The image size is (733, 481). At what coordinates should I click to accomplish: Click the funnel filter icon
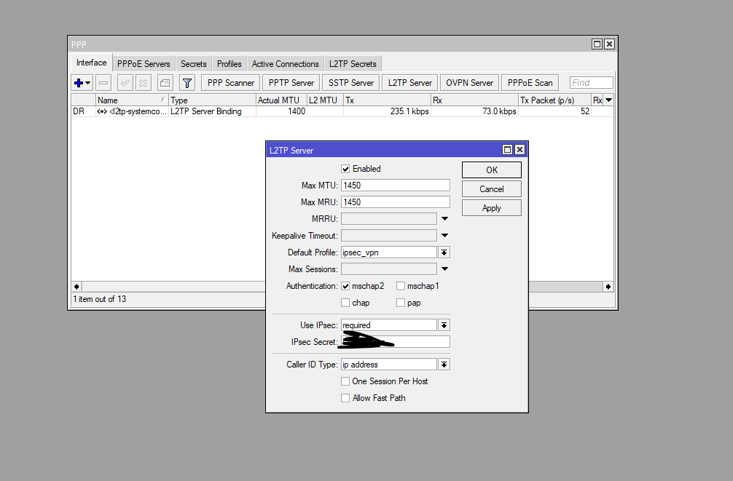(187, 83)
